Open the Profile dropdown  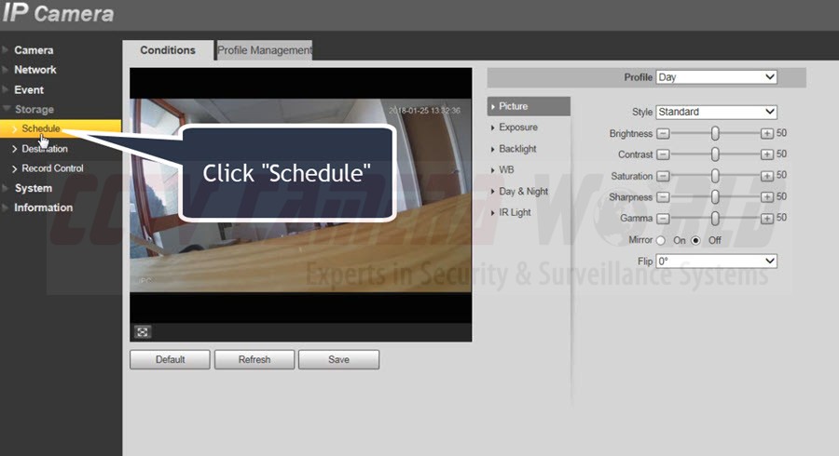(x=716, y=77)
